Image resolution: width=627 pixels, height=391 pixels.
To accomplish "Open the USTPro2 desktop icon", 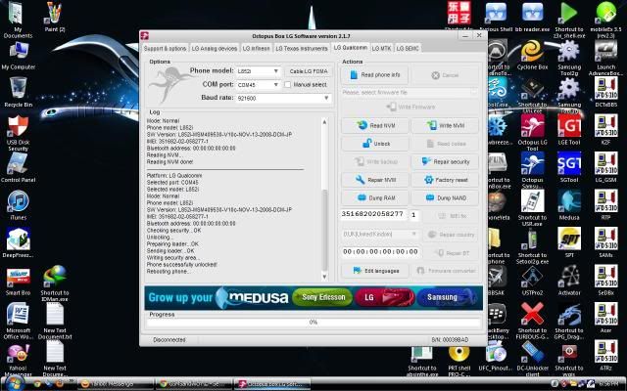I will pyautogui.click(x=532, y=281).
